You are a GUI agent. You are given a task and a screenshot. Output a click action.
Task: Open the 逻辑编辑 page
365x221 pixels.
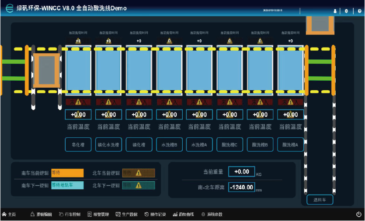point(41,214)
